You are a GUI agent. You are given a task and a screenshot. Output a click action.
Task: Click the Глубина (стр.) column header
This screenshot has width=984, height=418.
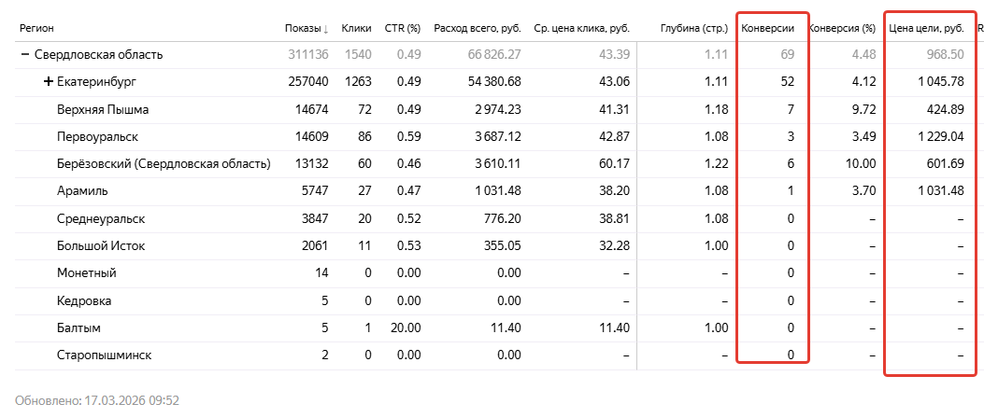(x=693, y=28)
